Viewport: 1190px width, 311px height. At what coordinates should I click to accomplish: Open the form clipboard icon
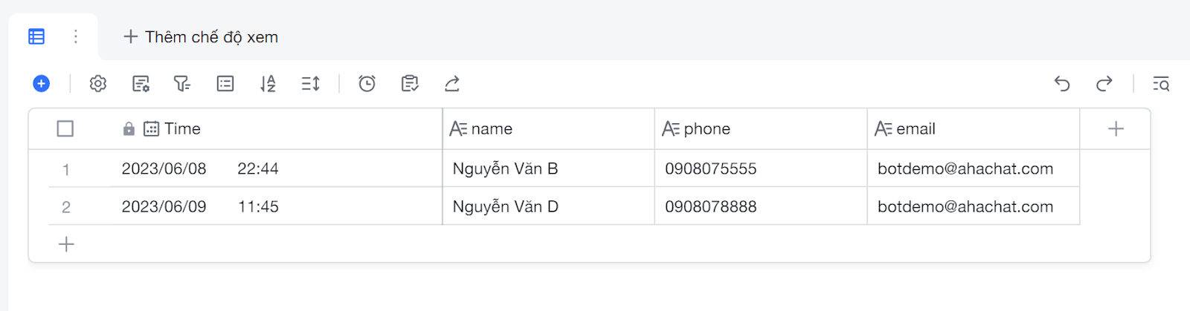pyautogui.click(x=410, y=84)
